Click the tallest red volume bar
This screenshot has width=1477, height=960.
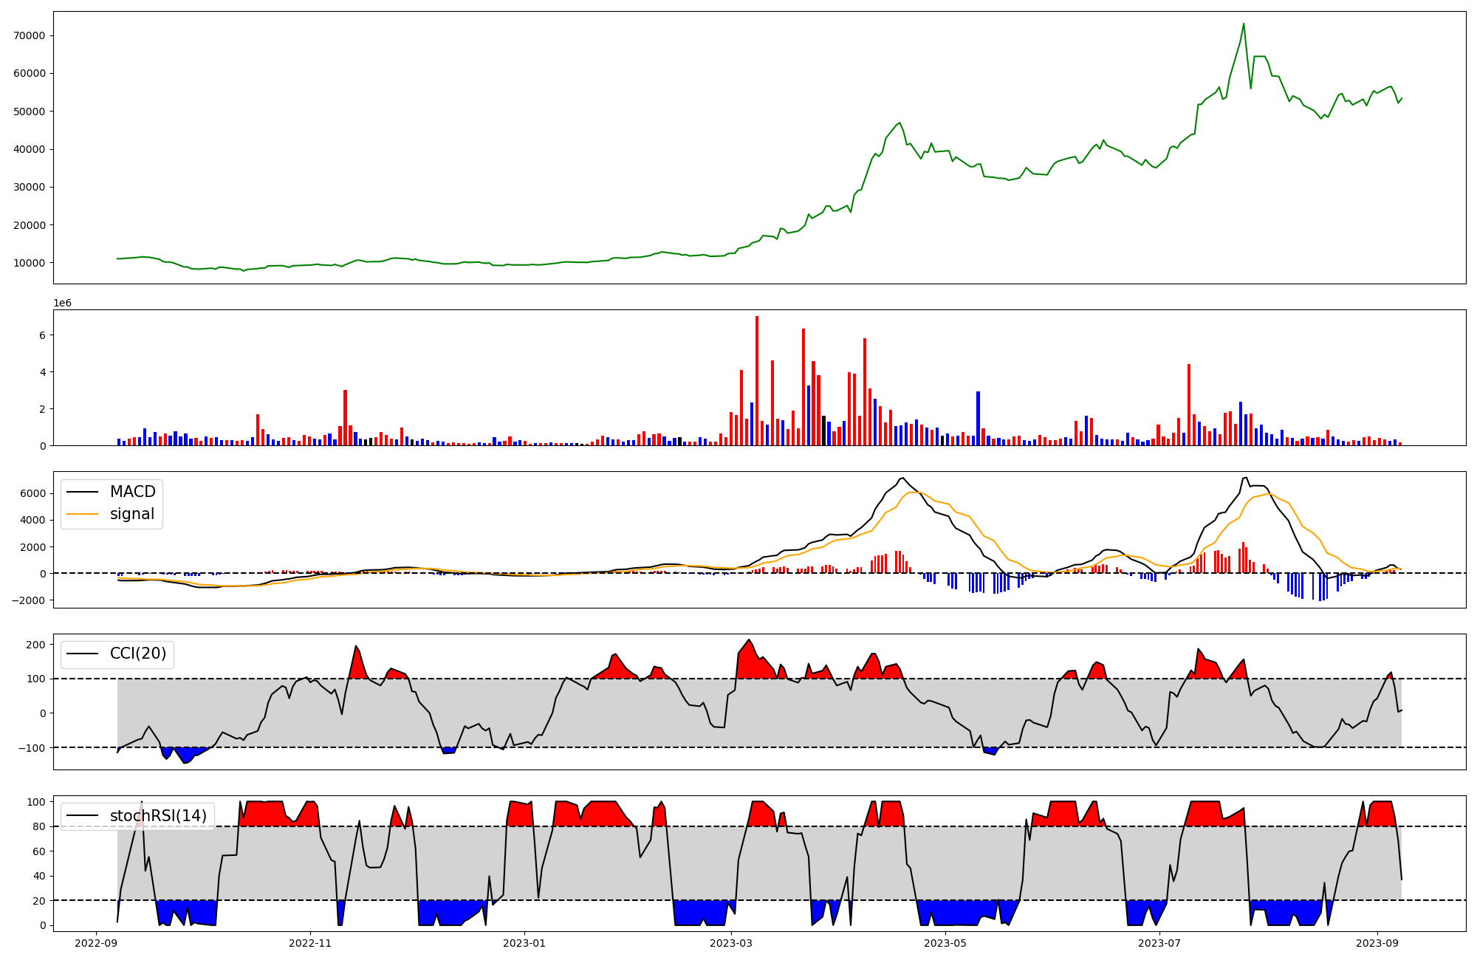[757, 380]
